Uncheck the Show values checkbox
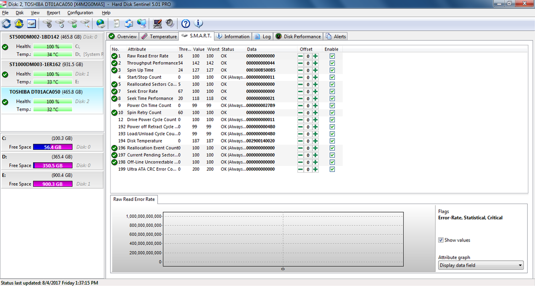Screen dimensions: 535x286 coord(441,240)
